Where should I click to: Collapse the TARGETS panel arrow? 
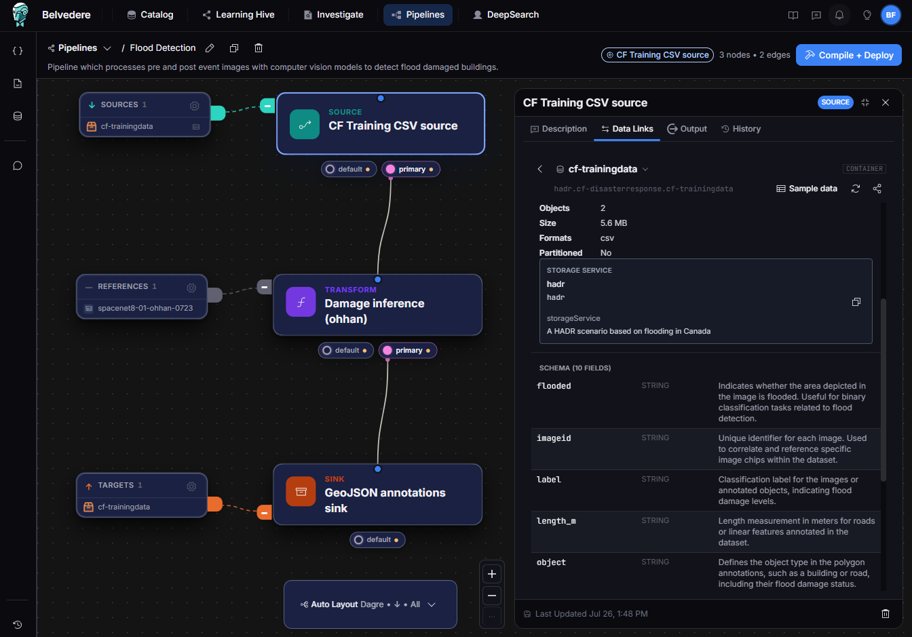coord(89,486)
